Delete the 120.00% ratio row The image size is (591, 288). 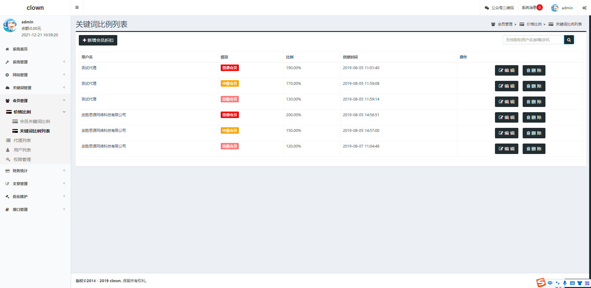pyautogui.click(x=534, y=149)
